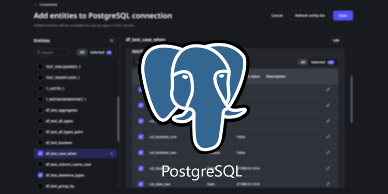Uncheck the col_date_two attribute checkbox
The image size is (388, 194).
tap(141, 184)
